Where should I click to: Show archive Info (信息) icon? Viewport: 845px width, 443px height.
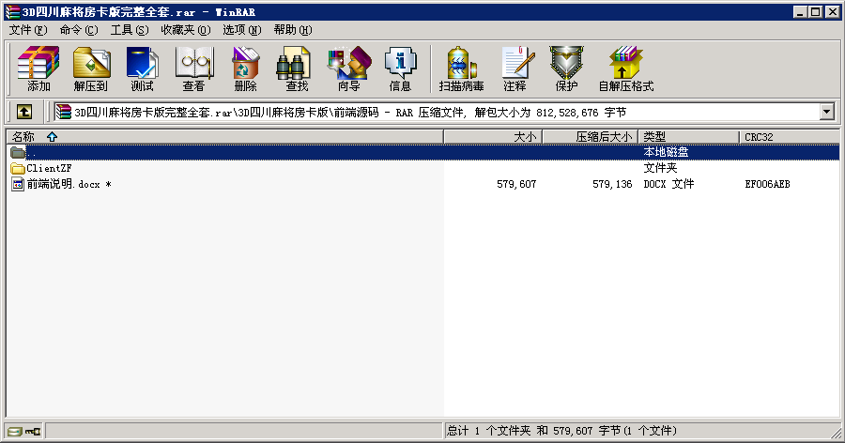[x=400, y=69]
